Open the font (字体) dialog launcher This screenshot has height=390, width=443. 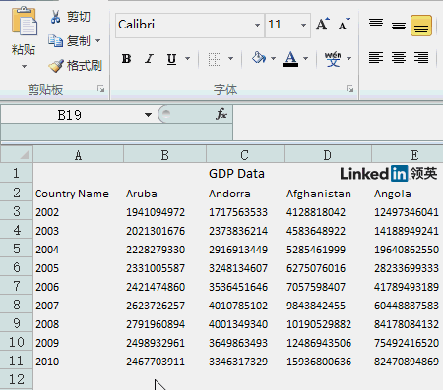(350, 89)
